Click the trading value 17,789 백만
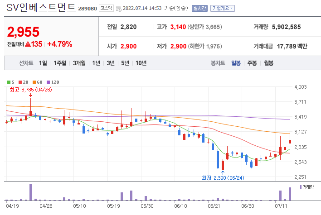 coord(292,46)
